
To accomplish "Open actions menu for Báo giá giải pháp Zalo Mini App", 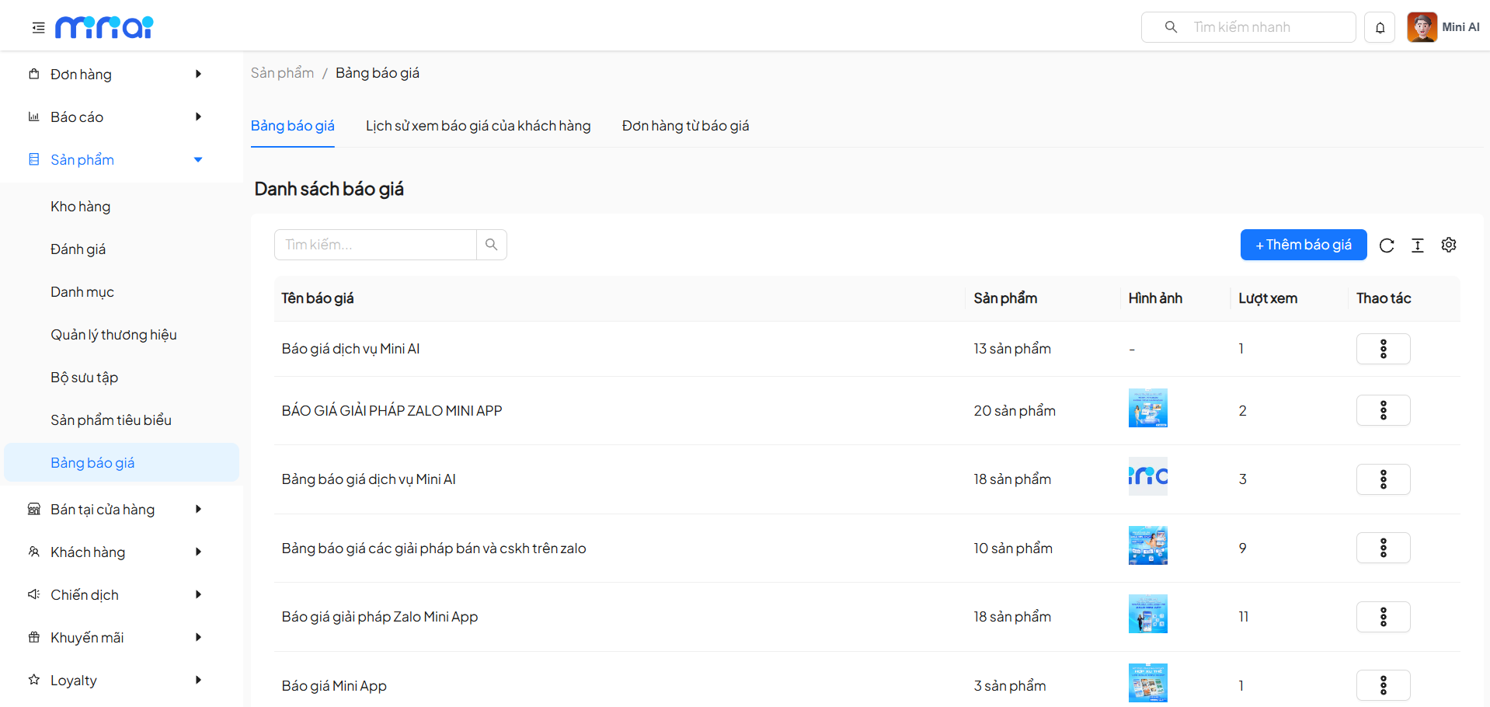I will (x=1383, y=617).
